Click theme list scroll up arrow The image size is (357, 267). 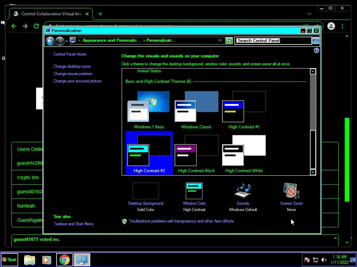click(313, 72)
